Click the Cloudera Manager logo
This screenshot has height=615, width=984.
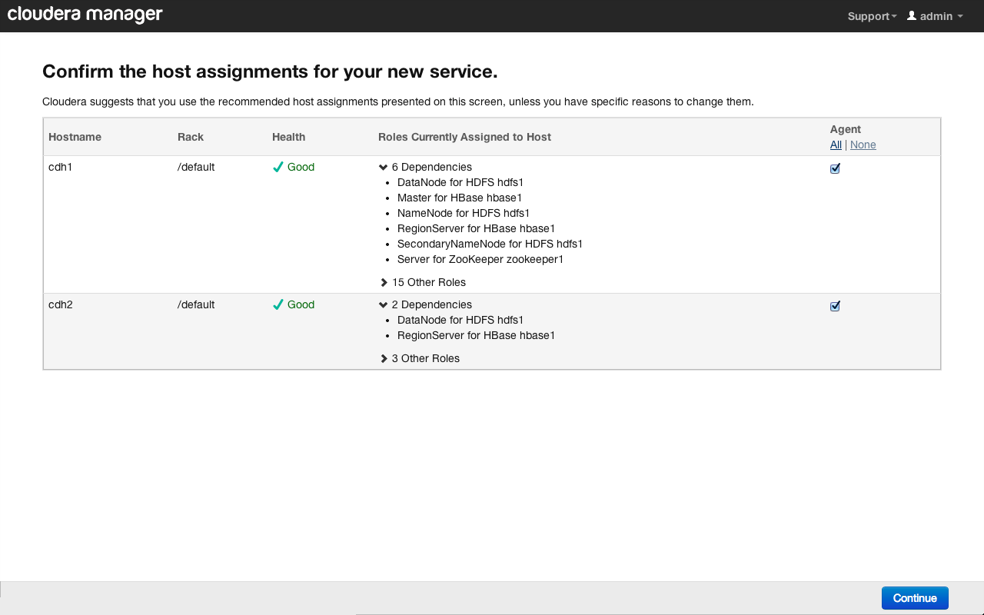(85, 15)
